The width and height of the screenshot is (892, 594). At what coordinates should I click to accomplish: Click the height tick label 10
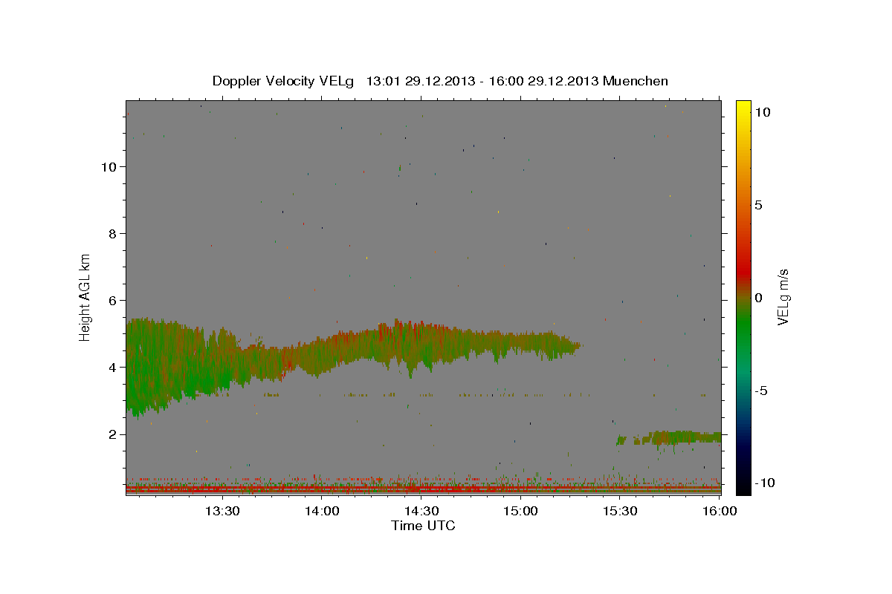coord(110,166)
